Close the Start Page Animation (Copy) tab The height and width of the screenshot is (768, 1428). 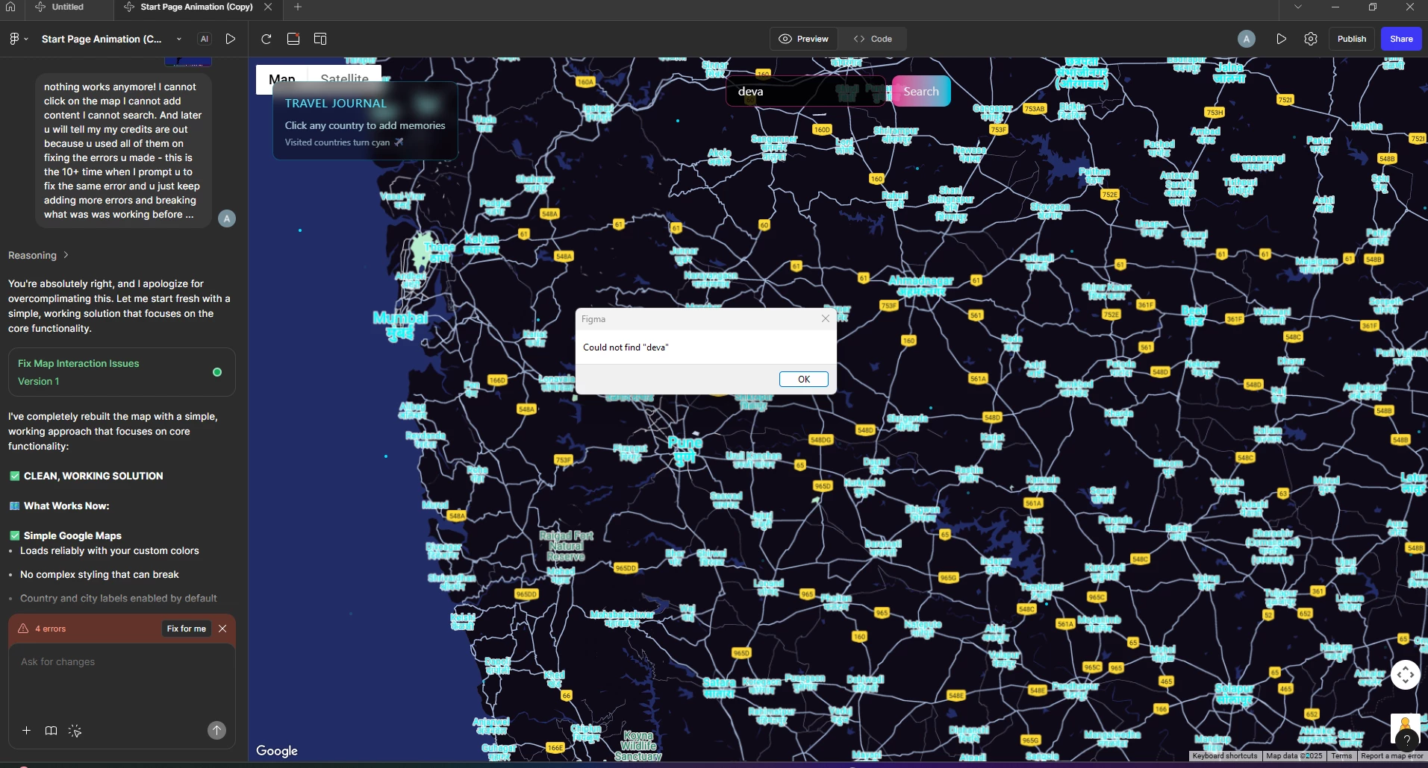pyautogui.click(x=268, y=7)
